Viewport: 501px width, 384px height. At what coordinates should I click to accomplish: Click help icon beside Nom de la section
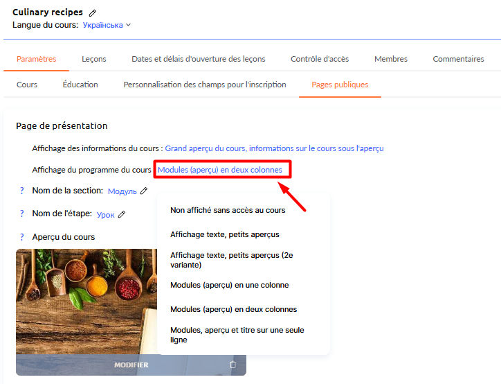pos(21,191)
